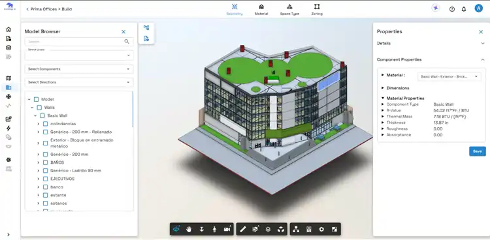
Task: Expand the Details section chevron
Action: point(483,44)
